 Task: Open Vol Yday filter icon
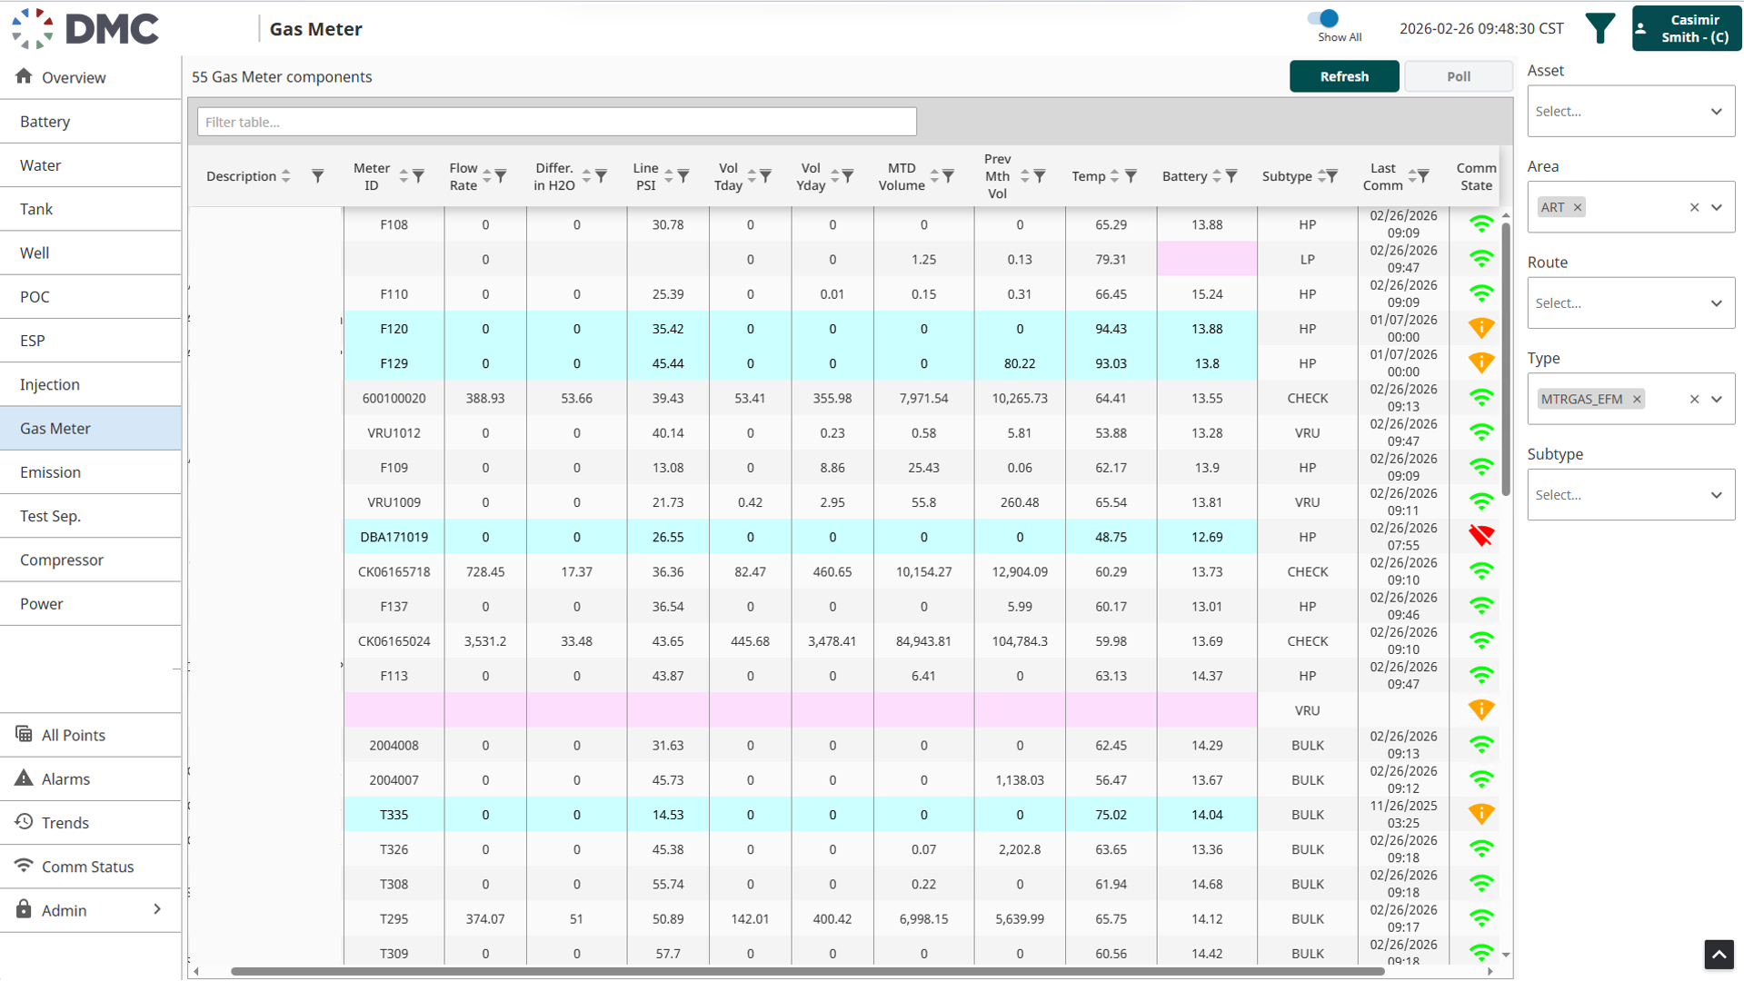[x=848, y=176]
